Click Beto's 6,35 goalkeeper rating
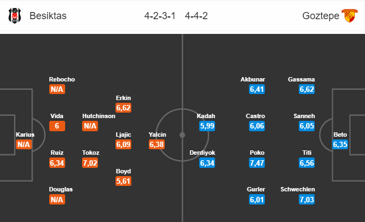This screenshot has height=222, width=365. click(x=340, y=144)
